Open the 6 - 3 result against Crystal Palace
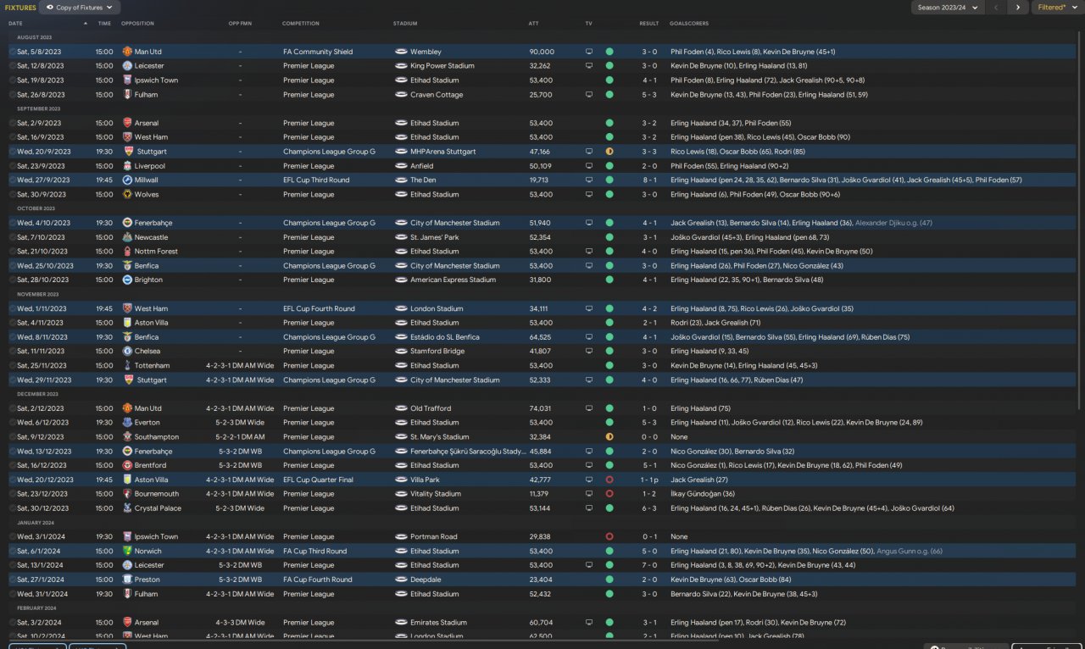 tap(649, 508)
